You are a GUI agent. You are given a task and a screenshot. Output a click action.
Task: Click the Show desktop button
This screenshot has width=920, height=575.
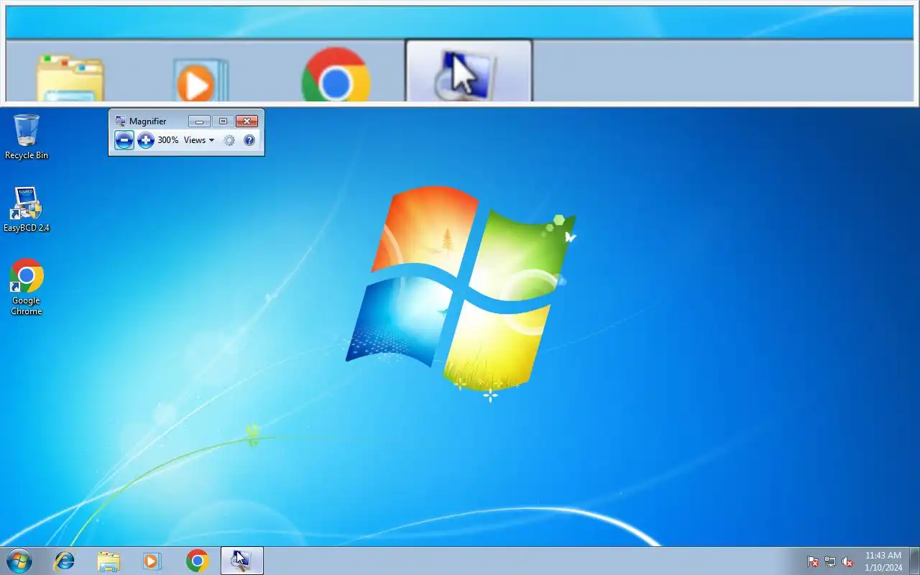[x=914, y=561]
